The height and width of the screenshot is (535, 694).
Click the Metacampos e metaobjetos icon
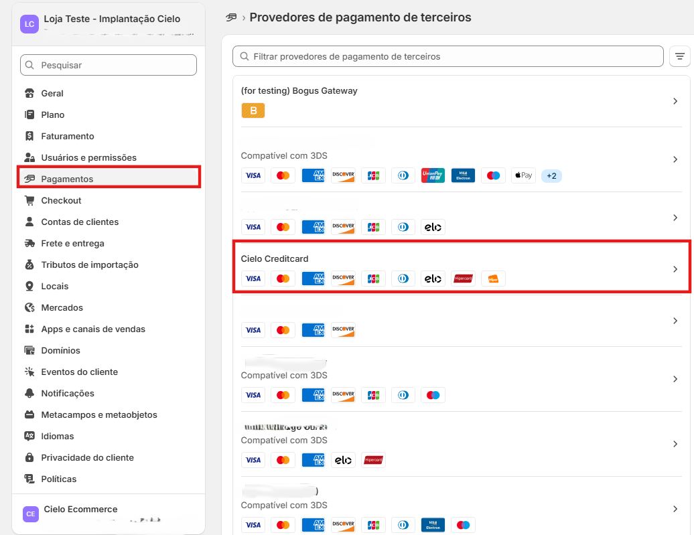coord(29,414)
